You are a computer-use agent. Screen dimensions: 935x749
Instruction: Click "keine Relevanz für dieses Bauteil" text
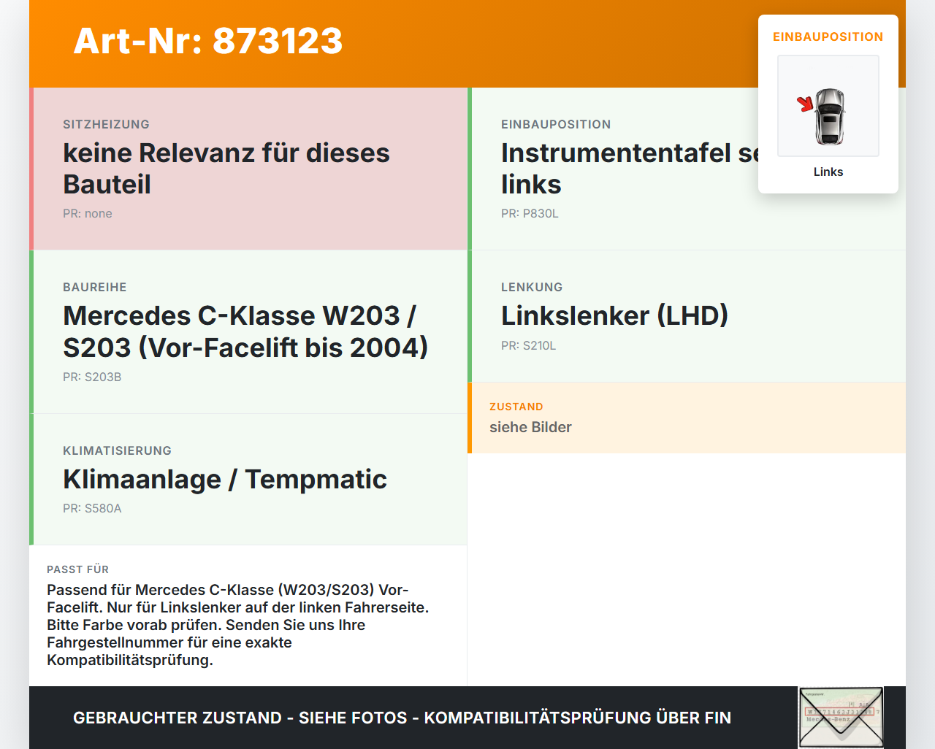tap(226, 169)
